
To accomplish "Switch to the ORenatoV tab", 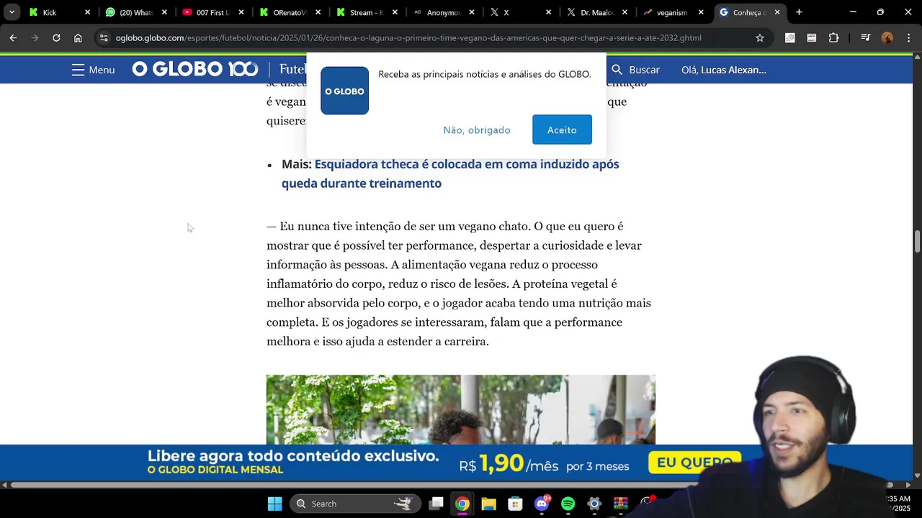I will coord(290,12).
